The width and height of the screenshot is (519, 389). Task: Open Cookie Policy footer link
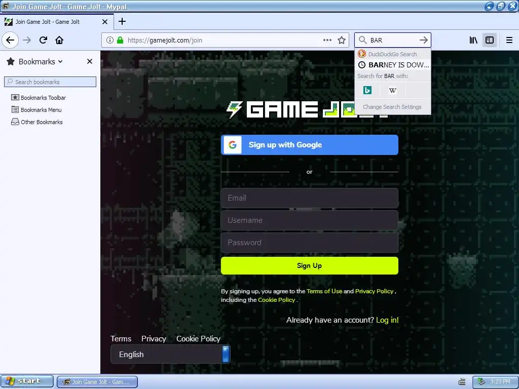(198, 339)
